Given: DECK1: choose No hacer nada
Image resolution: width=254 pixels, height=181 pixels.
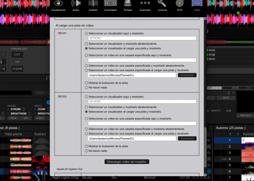Looking at the screenshot, I should click(x=86, y=87).
